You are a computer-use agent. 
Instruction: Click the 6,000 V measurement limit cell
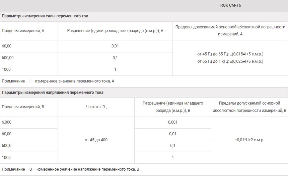tap(29, 122)
